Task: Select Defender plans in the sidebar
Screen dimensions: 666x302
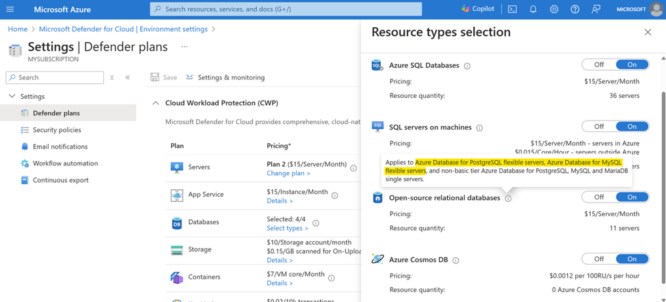Action: pyautogui.click(x=68, y=113)
